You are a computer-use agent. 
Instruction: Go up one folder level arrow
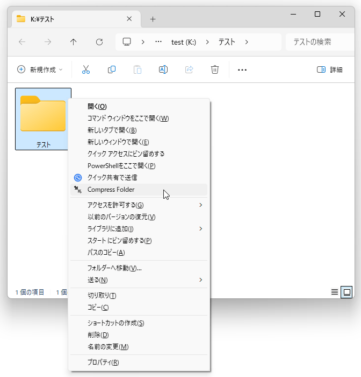(x=74, y=42)
